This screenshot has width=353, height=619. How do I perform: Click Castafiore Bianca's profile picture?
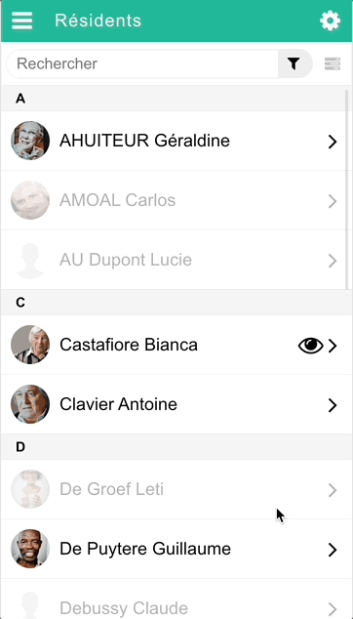point(30,345)
